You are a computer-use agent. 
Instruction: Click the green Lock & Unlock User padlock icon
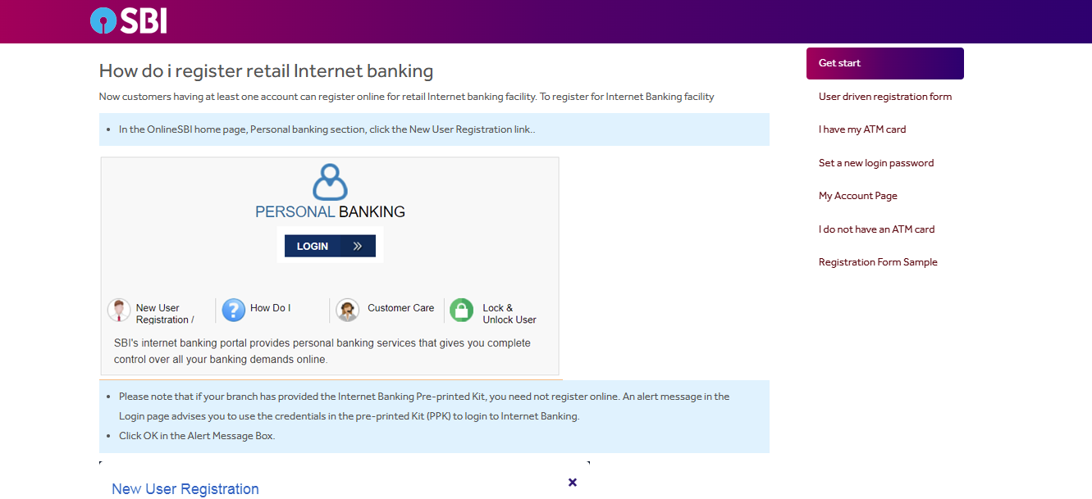[462, 310]
